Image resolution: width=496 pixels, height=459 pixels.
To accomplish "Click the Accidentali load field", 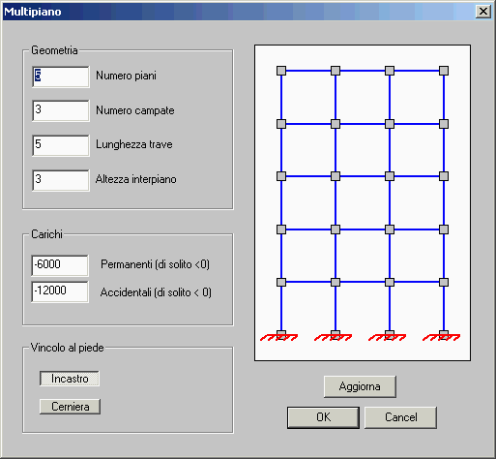I will click(60, 291).
